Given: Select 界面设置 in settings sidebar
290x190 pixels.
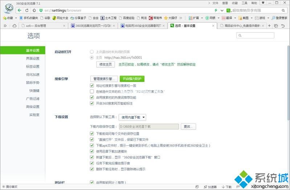Looking at the screenshot, I should click(33, 58).
